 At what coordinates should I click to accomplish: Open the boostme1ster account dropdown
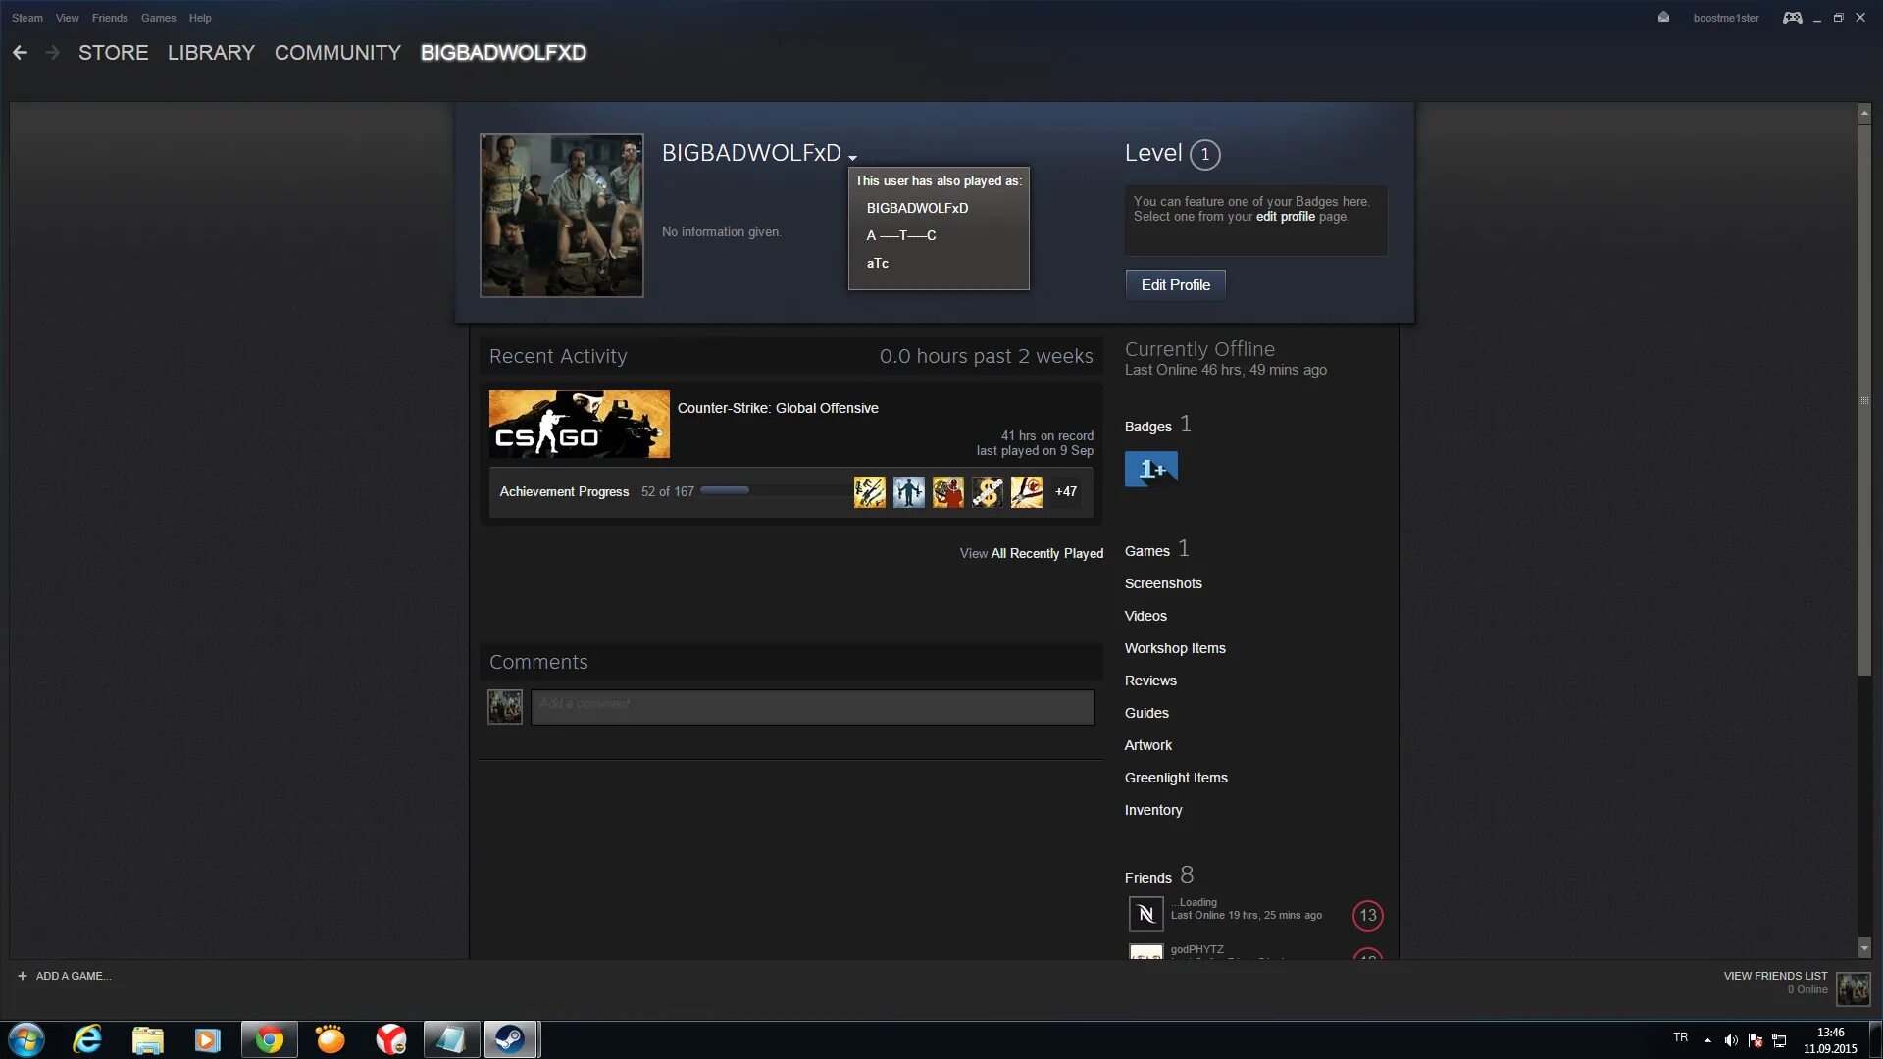tap(1725, 18)
